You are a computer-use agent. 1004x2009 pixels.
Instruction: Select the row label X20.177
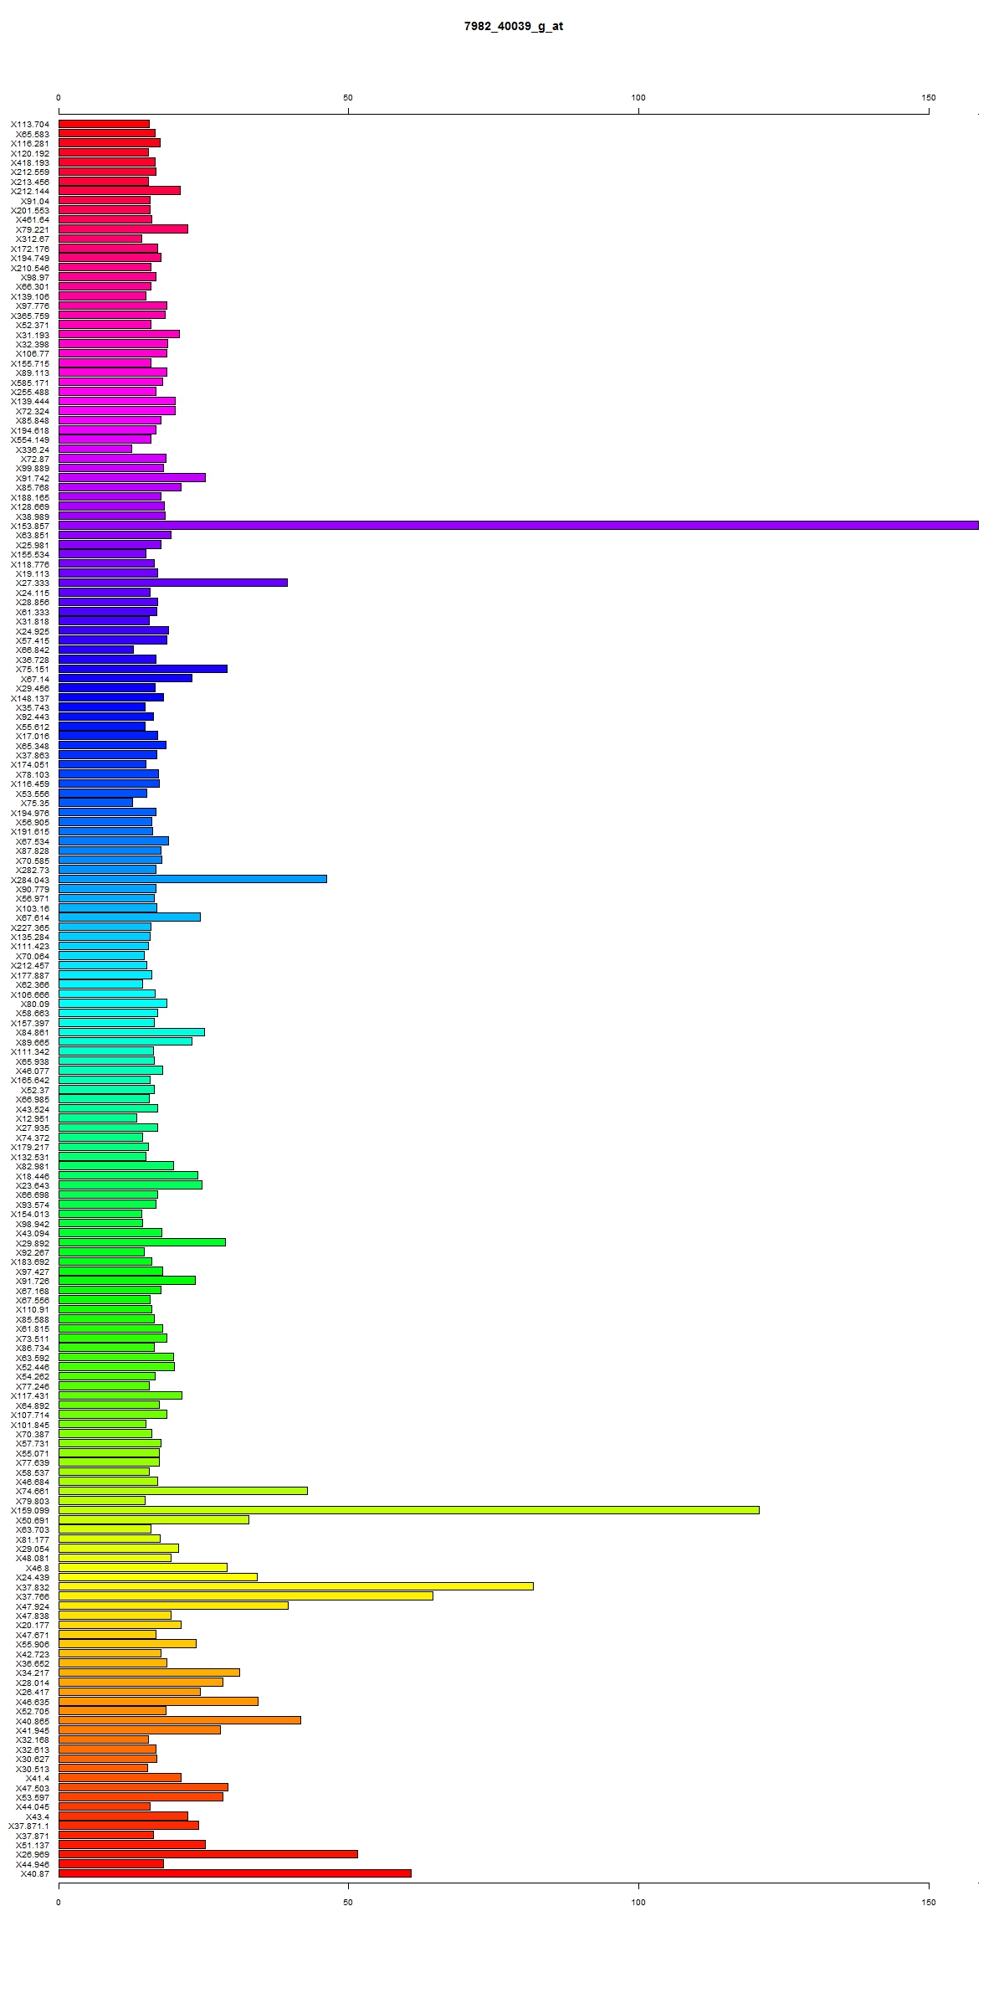pos(33,1626)
